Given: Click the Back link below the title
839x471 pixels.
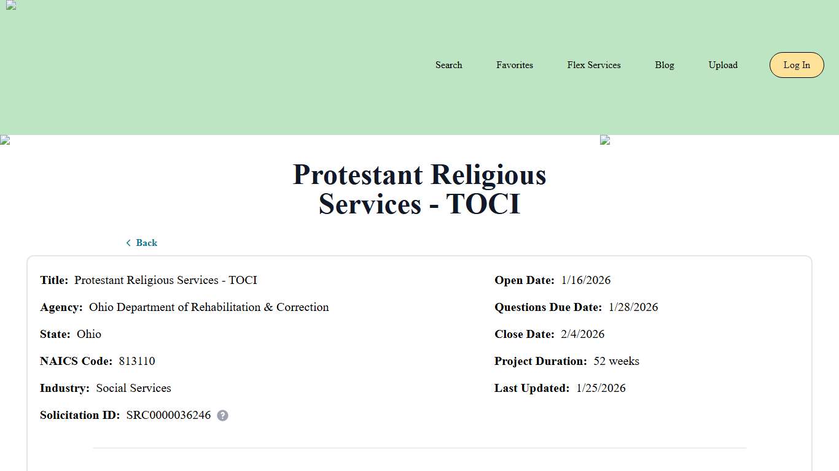Looking at the screenshot, I should click(x=146, y=242).
